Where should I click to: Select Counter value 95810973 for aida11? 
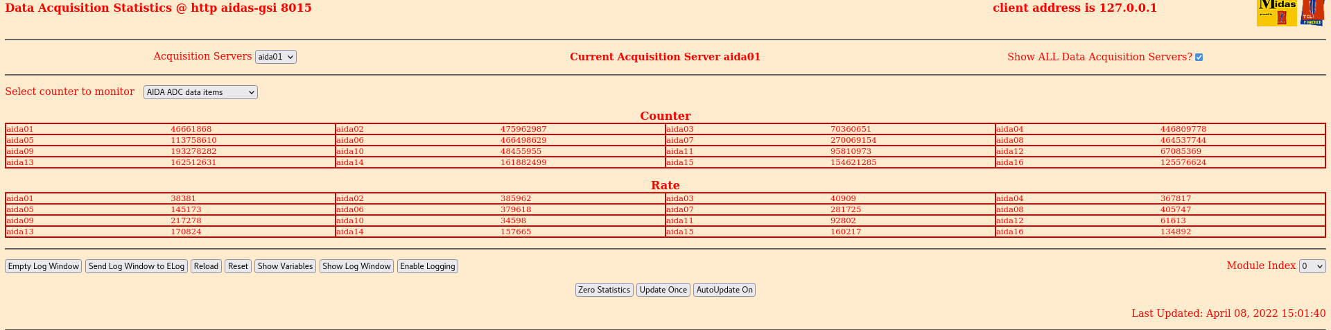(851, 151)
